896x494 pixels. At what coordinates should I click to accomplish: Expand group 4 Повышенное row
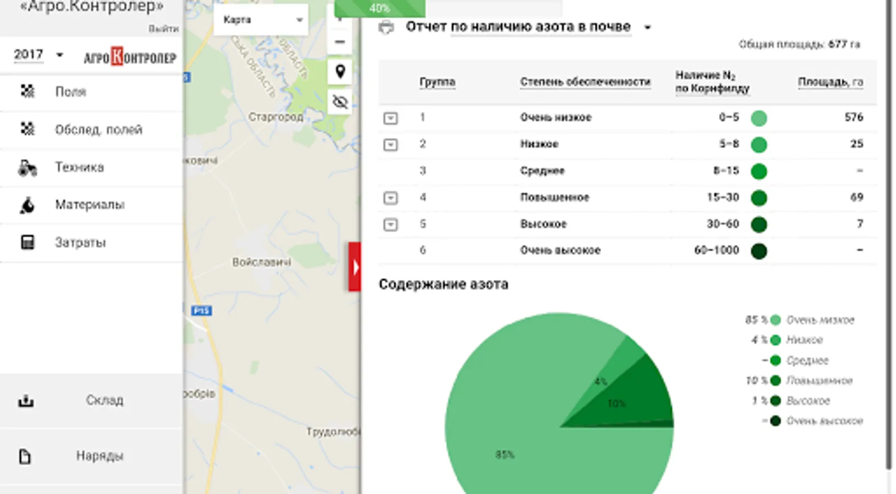point(390,198)
